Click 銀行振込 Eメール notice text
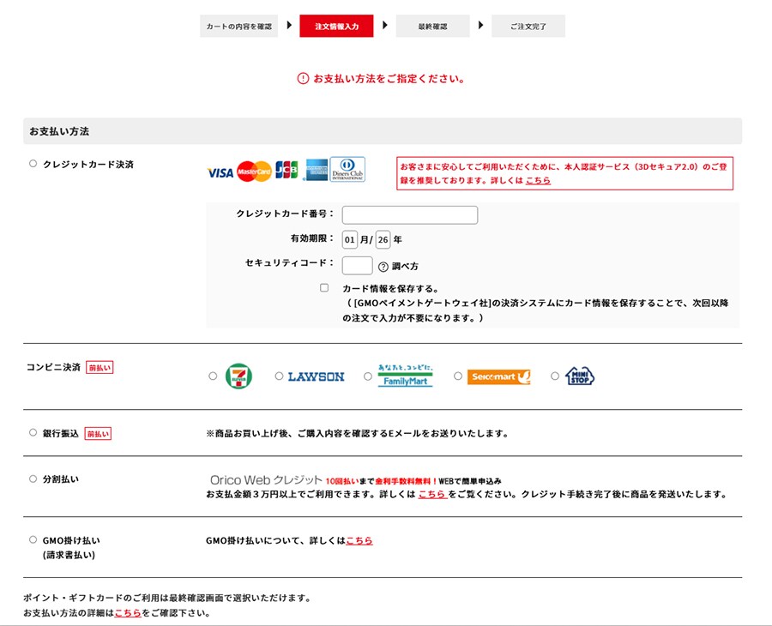The width and height of the screenshot is (772, 626). pyautogui.click(x=358, y=434)
